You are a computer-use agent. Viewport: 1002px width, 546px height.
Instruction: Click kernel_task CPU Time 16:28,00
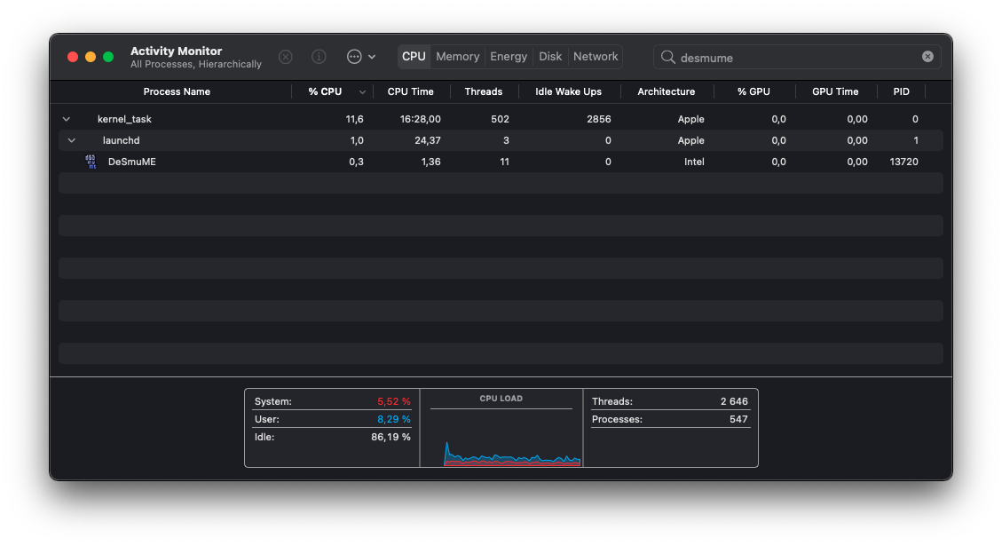[420, 119]
